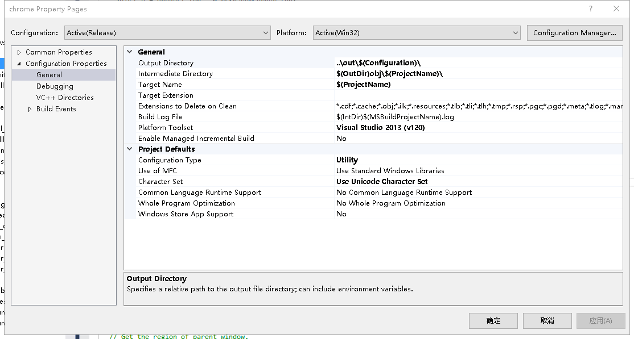Screen dimensions: 634x339
Task: Click the Project Defaults group header label
Action: (x=167, y=149)
